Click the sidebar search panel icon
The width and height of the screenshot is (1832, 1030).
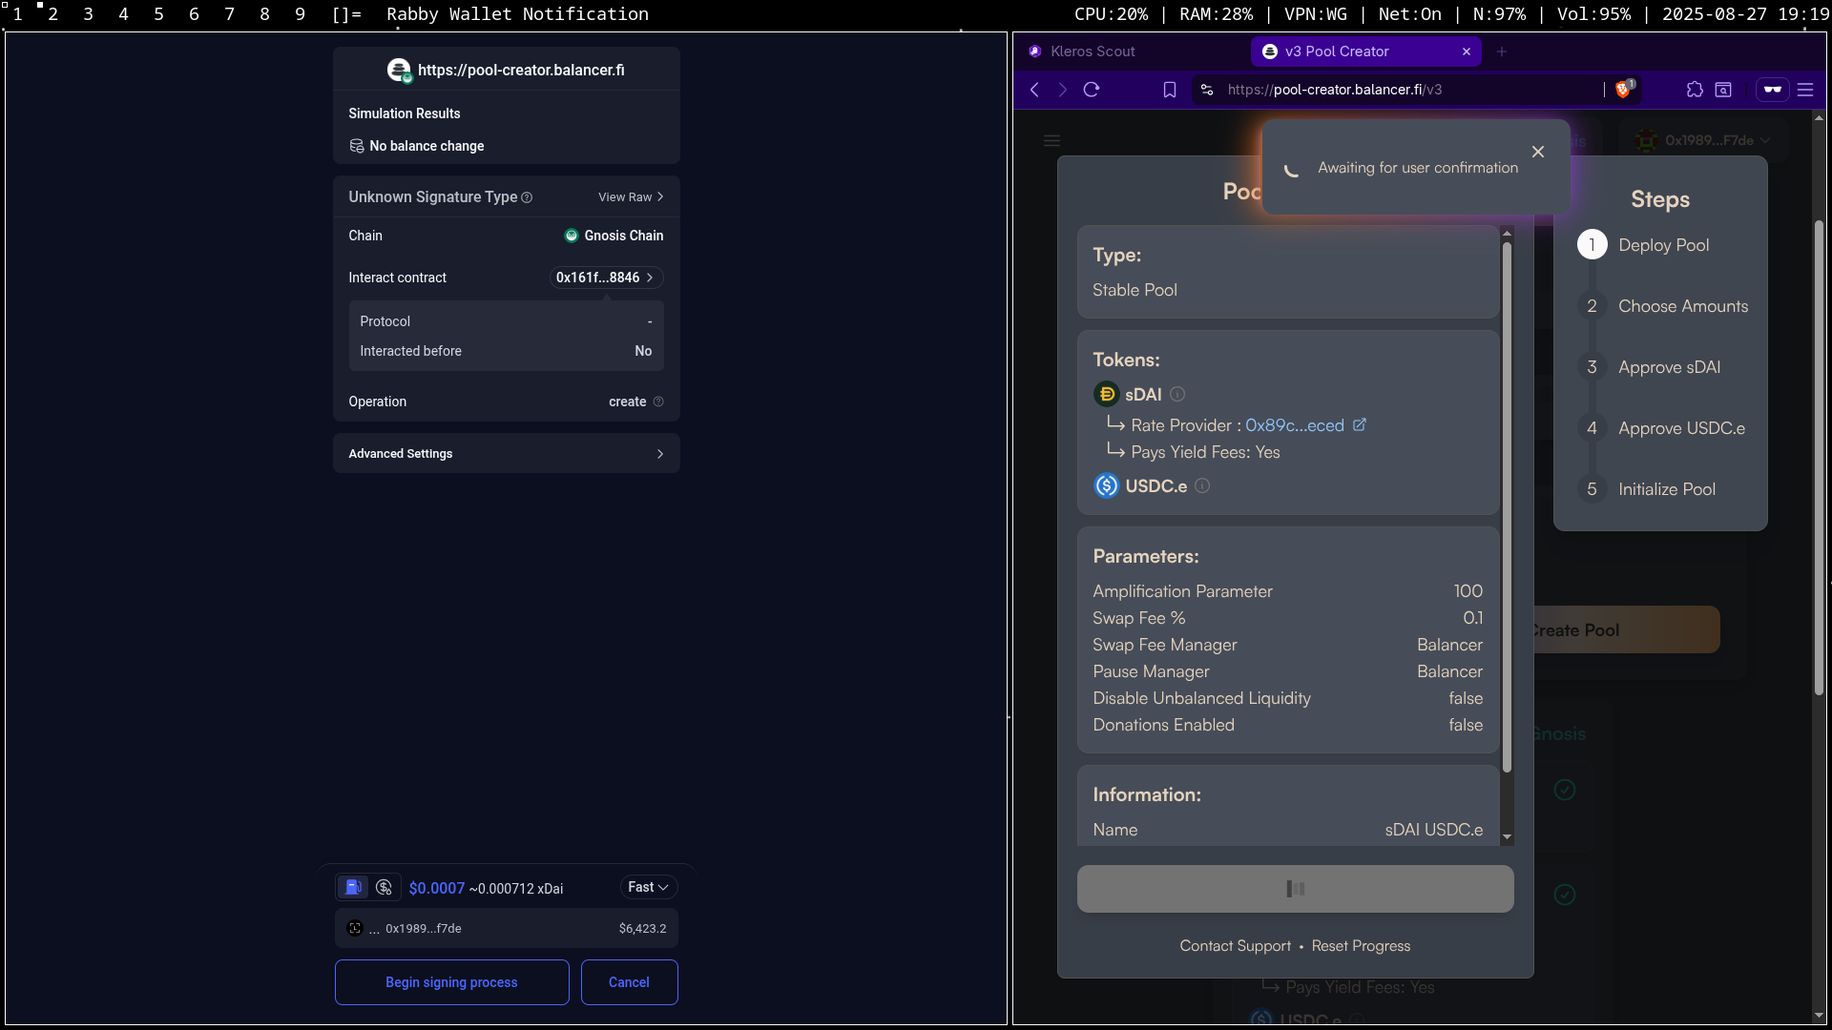coord(1723,90)
